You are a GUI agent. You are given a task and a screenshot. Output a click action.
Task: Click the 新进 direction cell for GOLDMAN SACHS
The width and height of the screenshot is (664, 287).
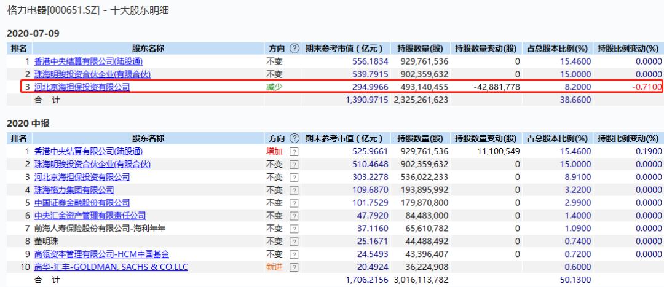click(x=274, y=267)
